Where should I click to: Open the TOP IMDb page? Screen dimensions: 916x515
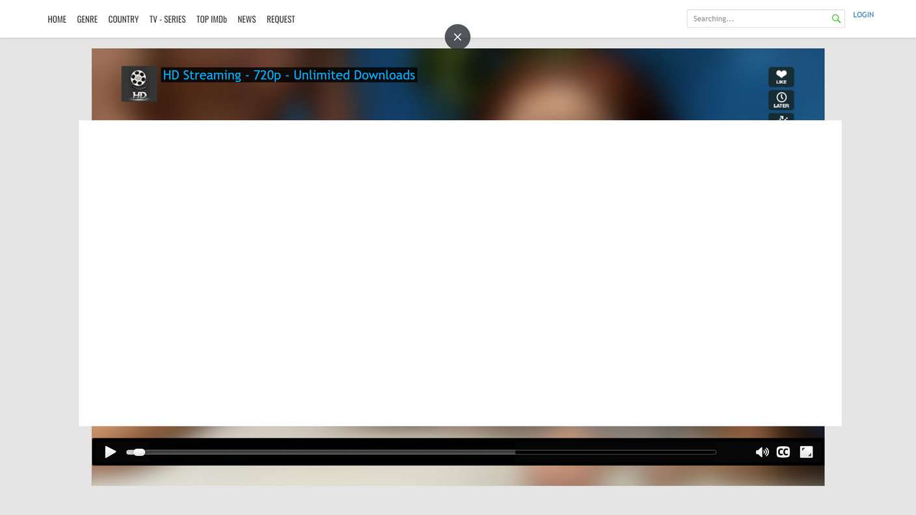pos(211,20)
